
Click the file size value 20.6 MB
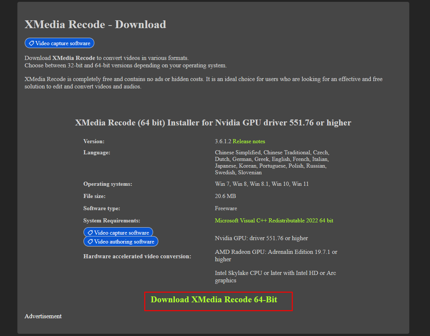tap(226, 196)
